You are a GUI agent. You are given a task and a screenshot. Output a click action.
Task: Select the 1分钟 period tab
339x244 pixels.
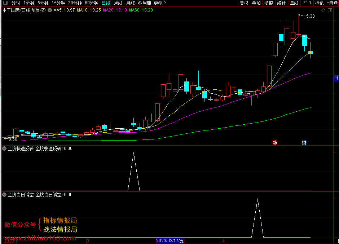click(x=29, y=3)
